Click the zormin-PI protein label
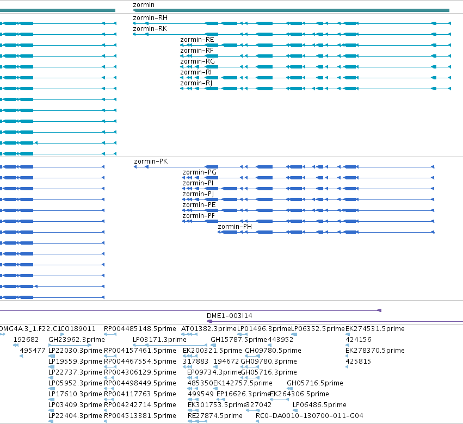 (198, 184)
